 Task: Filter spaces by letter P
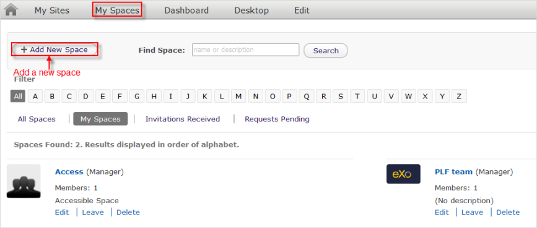pyautogui.click(x=289, y=97)
